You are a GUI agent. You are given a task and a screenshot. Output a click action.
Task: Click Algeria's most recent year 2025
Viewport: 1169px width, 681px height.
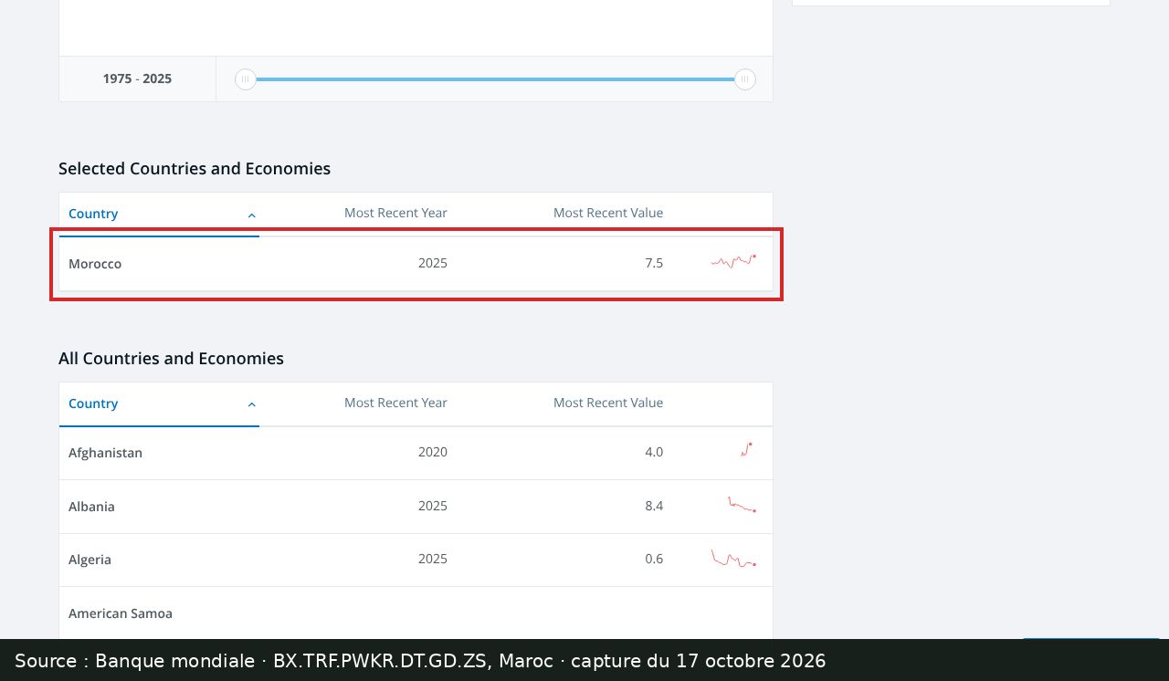tap(433, 559)
